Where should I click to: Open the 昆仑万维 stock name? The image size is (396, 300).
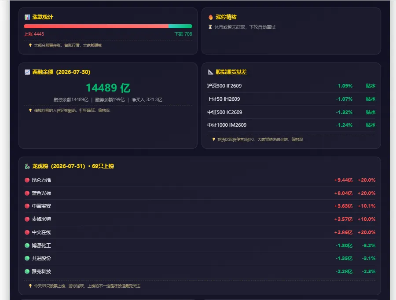41,180
